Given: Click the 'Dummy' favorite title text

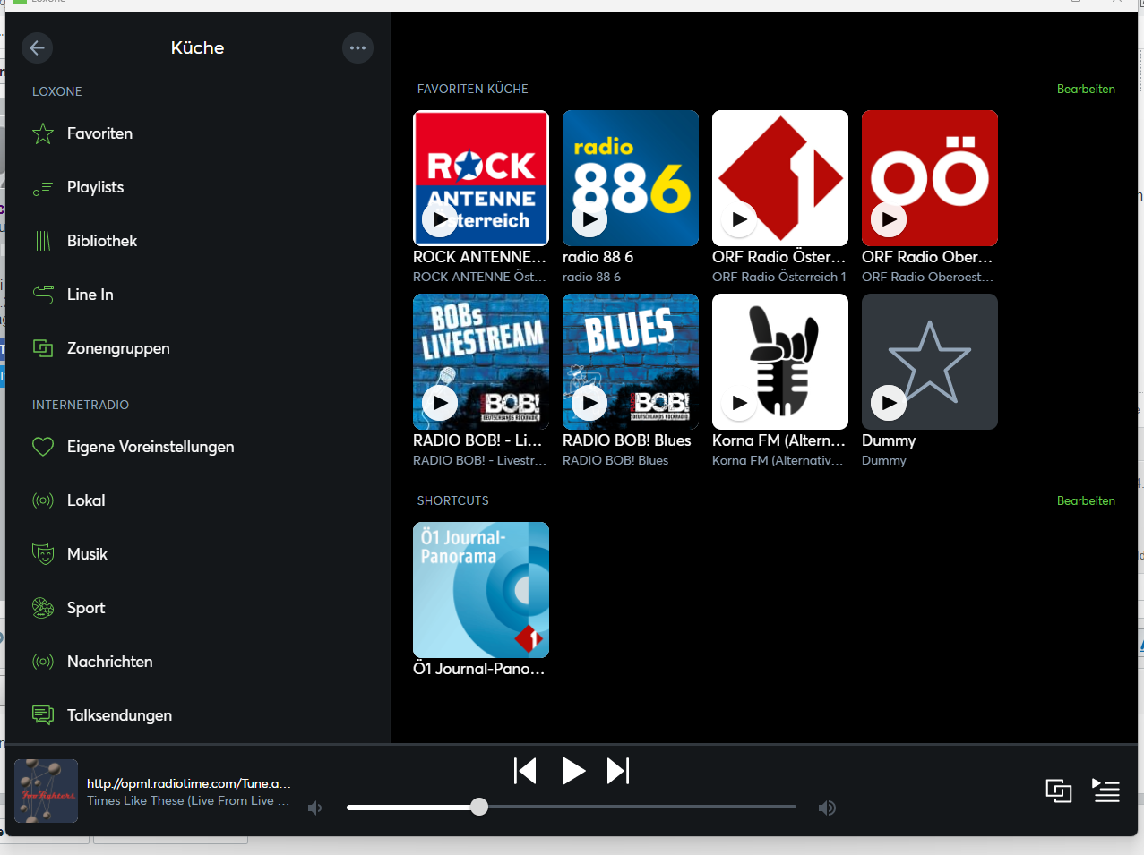Looking at the screenshot, I should [889, 440].
